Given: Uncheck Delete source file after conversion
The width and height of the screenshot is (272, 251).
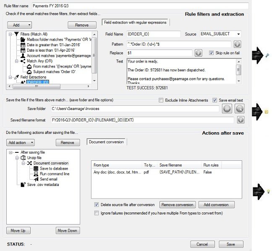Looking at the screenshot, I should [x=97, y=205].
